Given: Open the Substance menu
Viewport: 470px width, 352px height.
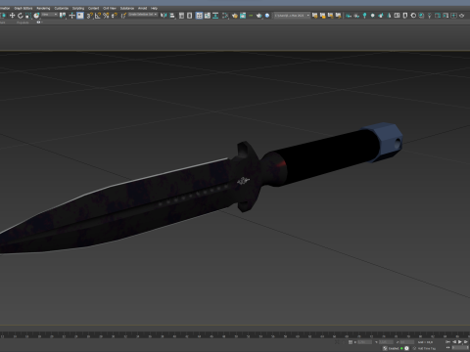Looking at the screenshot, I should tap(127, 8).
